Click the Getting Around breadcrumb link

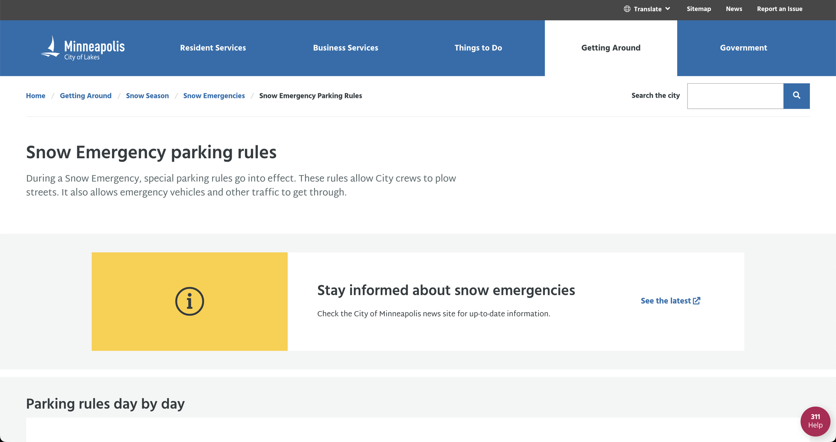click(x=86, y=96)
